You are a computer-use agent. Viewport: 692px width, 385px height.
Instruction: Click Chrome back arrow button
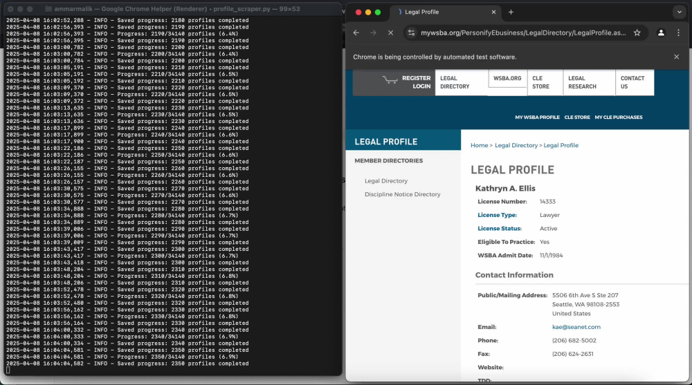(356, 32)
